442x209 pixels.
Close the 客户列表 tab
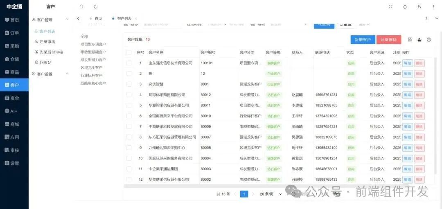[x=136, y=18]
